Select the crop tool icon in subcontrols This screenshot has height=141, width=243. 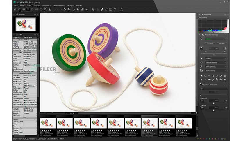tap(221, 80)
